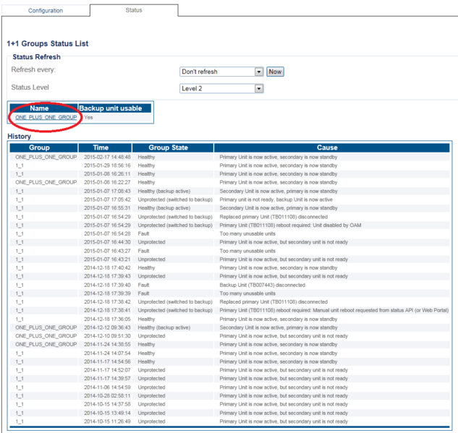The width and height of the screenshot is (458, 433).
Task: Select the 2015-01-07 16:44:30 time cell
Action: (x=107, y=242)
